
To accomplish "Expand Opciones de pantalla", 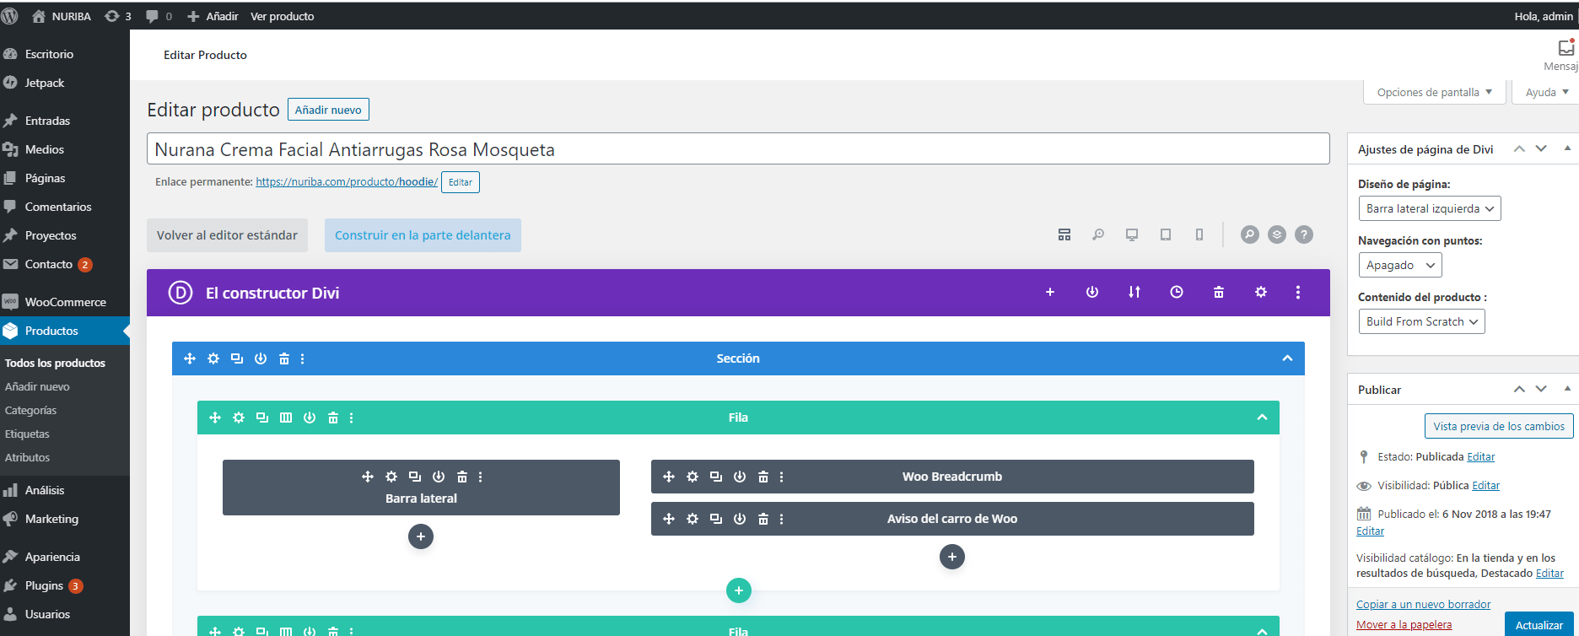I will 1435,92.
